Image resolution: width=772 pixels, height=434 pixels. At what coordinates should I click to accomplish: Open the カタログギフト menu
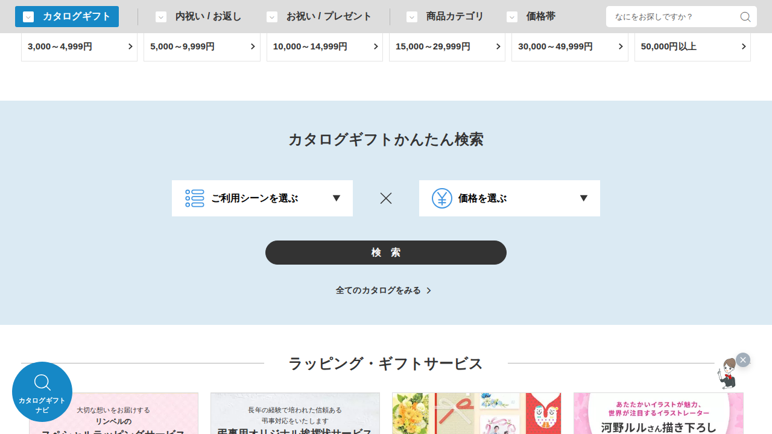point(67,17)
